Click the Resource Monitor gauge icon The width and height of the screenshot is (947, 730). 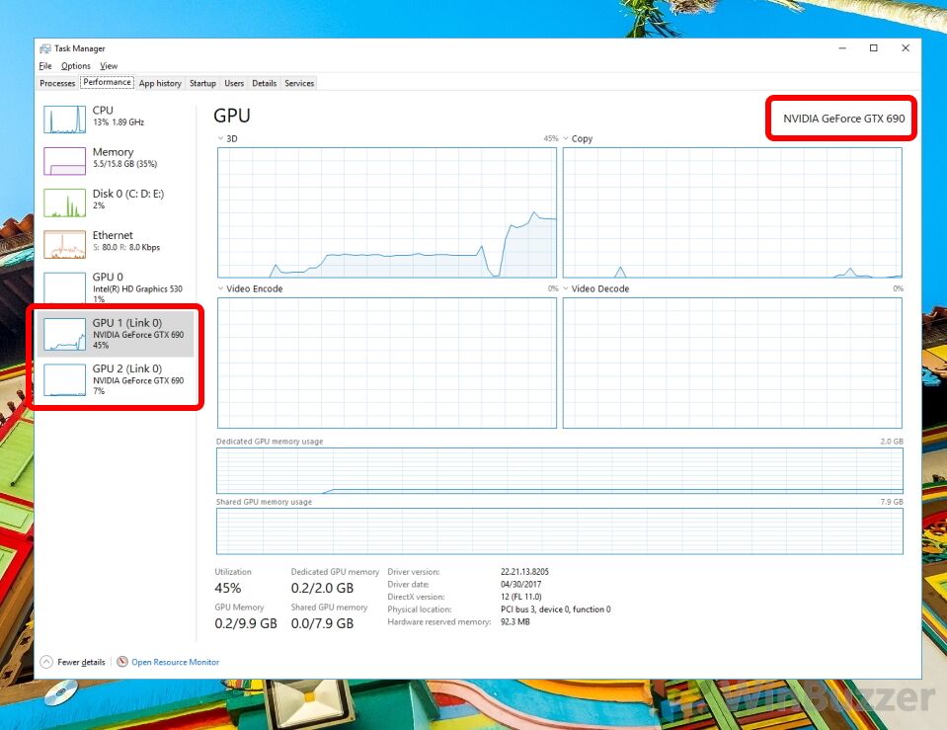pyautogui.click(x=122, y=662)
